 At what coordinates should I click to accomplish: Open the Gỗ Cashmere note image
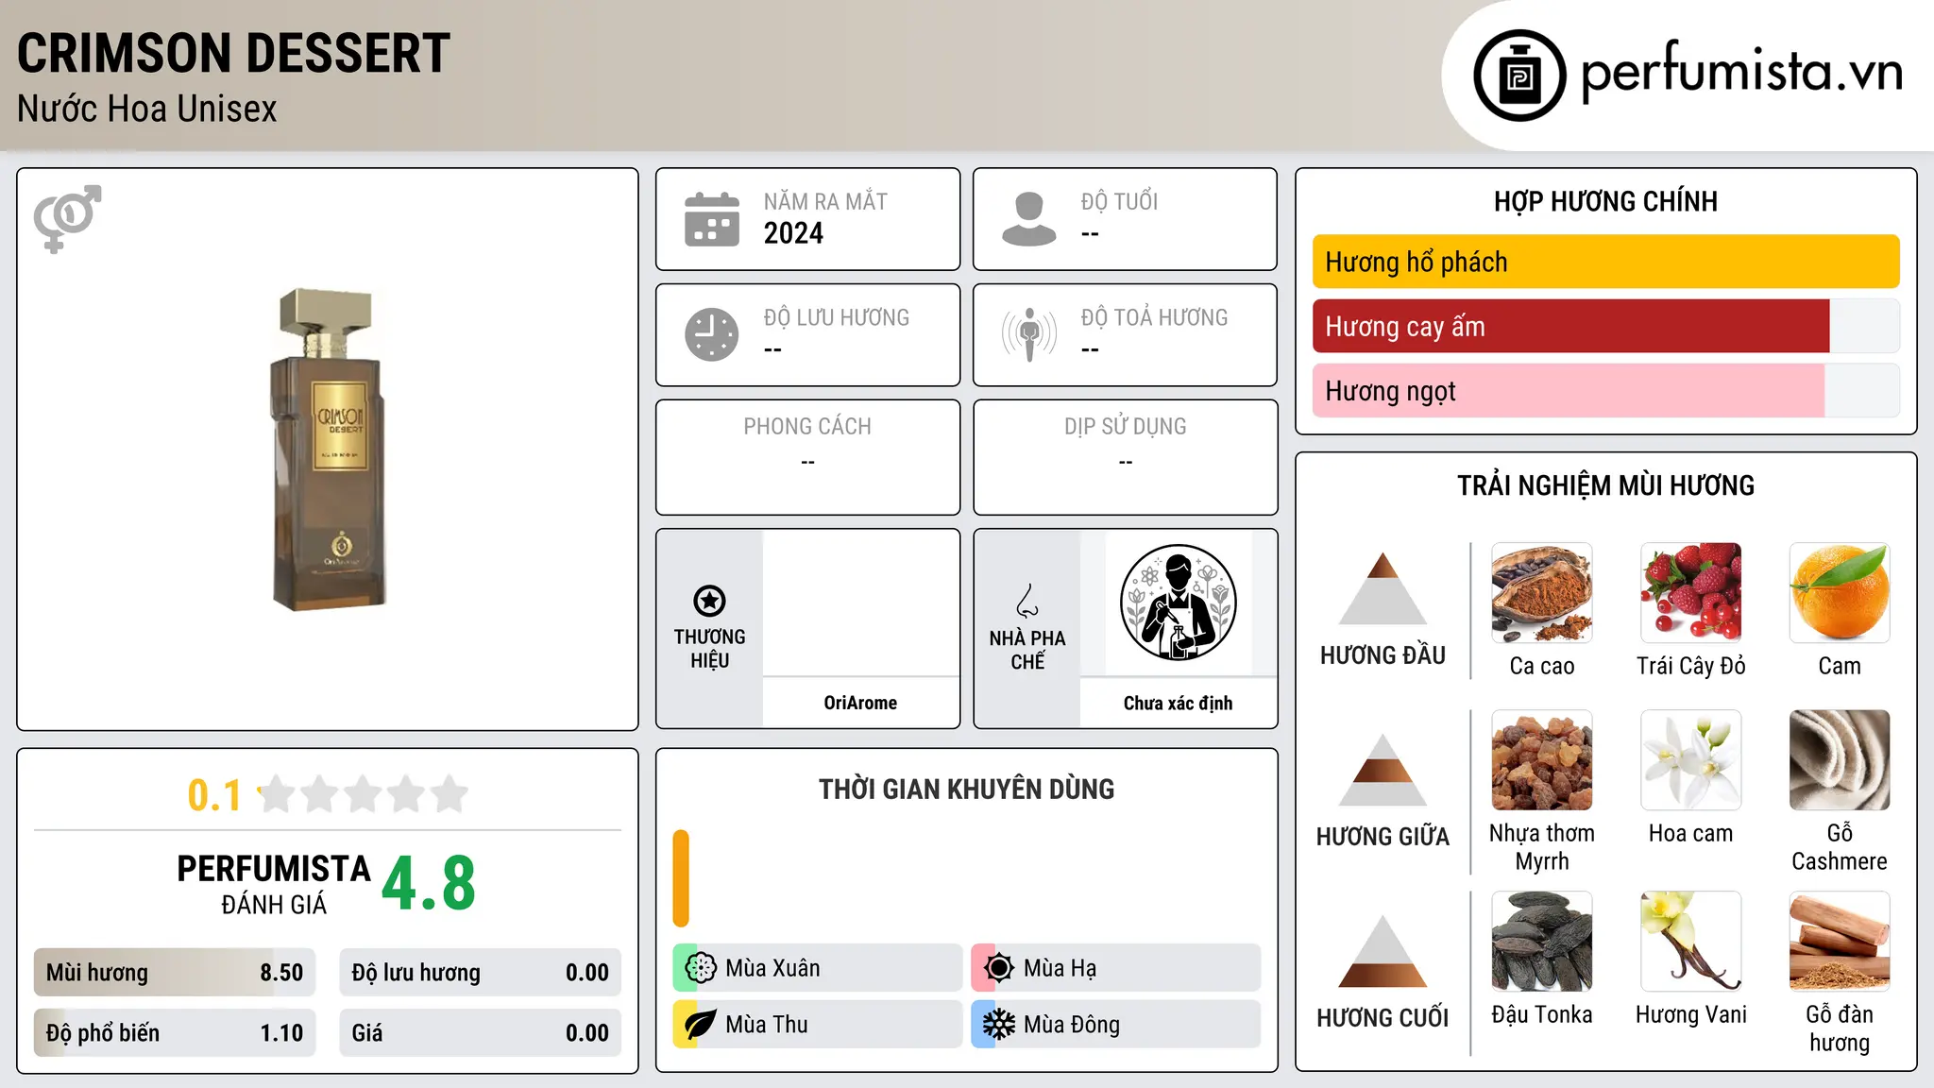[1840, 759]
